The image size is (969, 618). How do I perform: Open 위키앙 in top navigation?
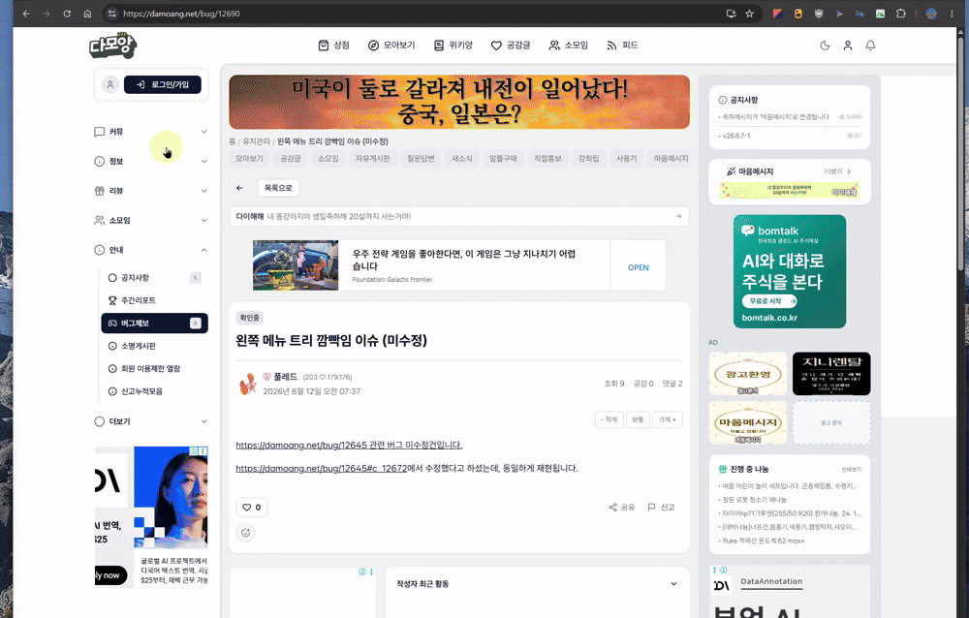tap(453, 46)
